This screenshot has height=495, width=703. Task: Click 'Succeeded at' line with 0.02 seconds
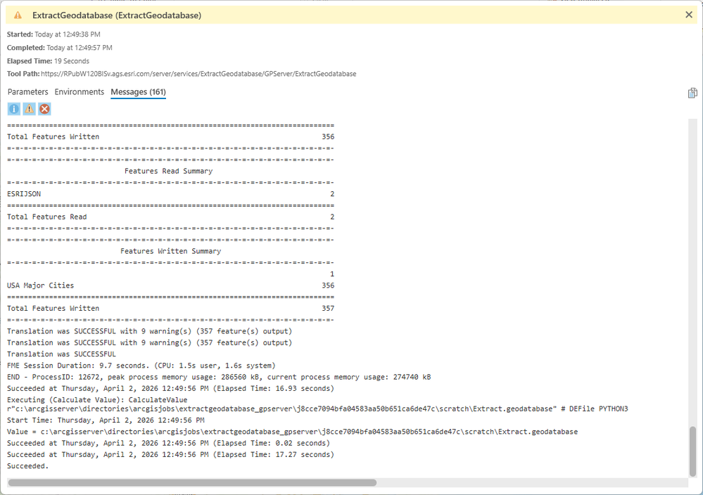point(169,443)
